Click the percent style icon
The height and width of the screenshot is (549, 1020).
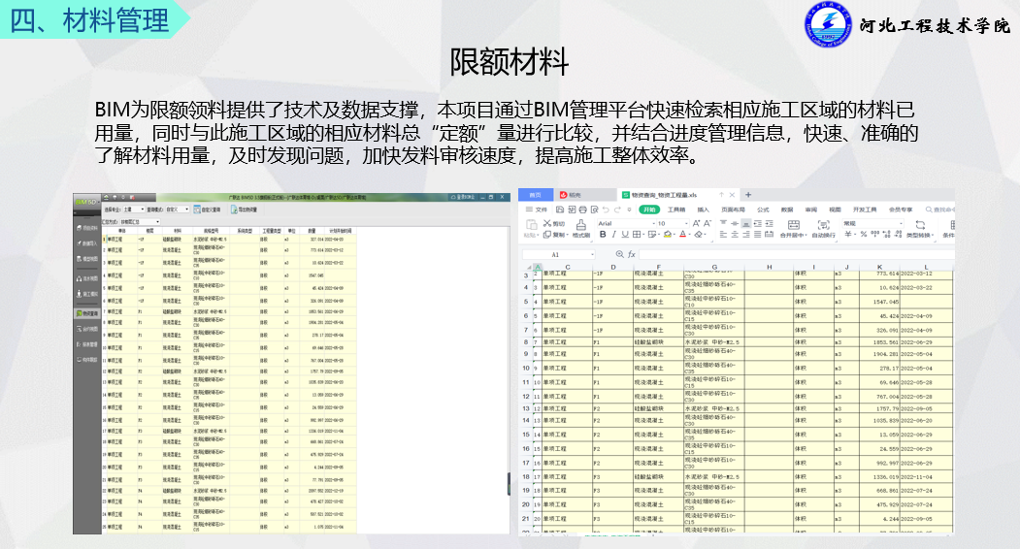click(864, 234)
